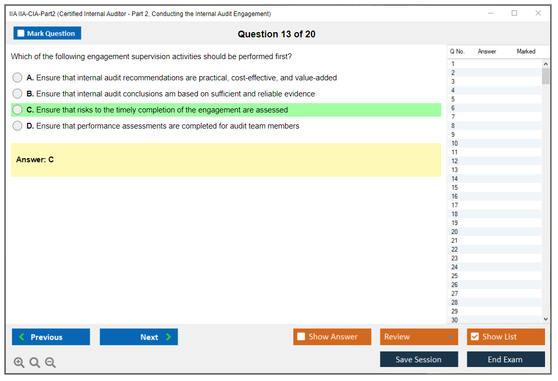Image resolution: width=558 pixels, height=381 pixels.
Task: Open the Review dropdown
Action: 419,337
